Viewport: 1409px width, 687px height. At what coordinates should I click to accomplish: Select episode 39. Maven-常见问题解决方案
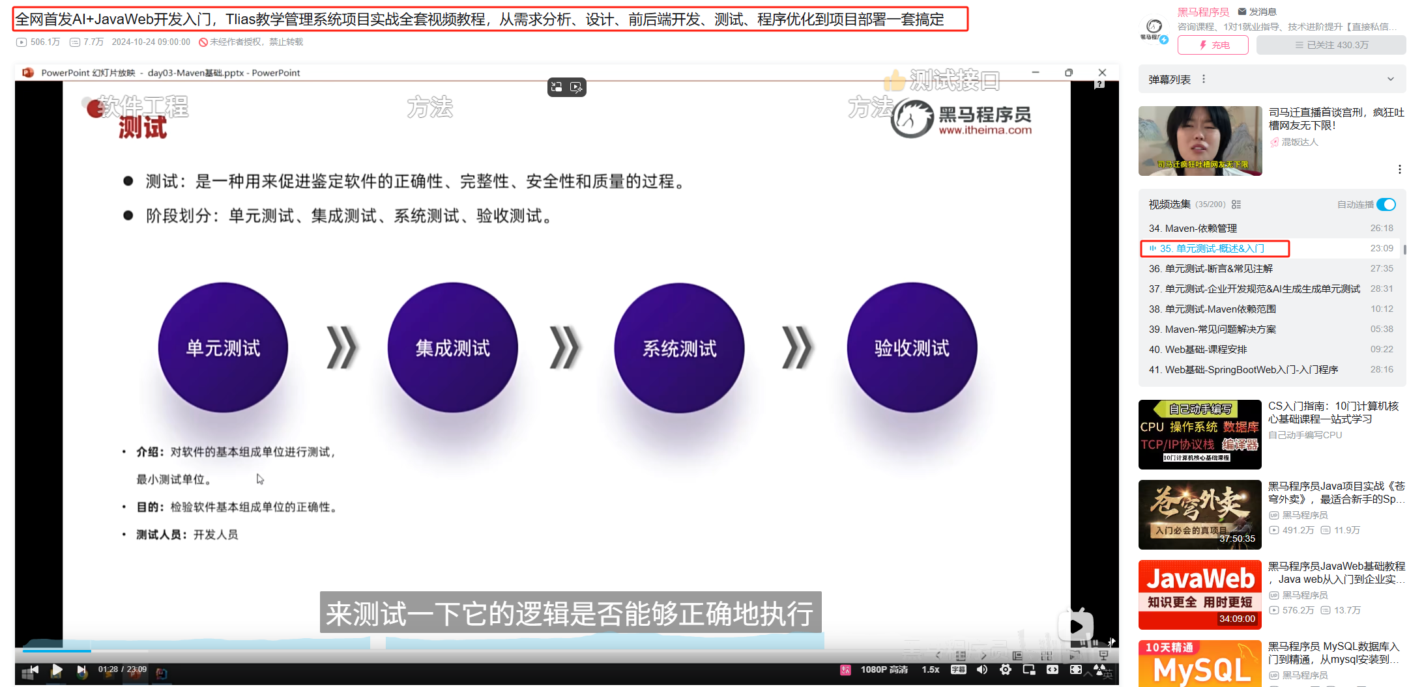(1271, 329)
